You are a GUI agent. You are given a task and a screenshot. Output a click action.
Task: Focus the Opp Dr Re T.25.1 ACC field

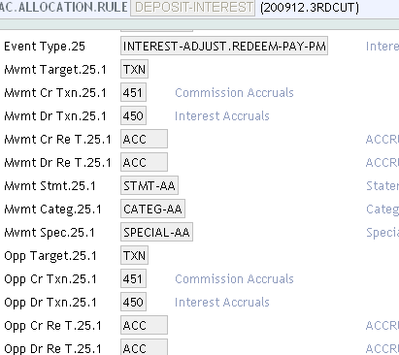pos(144,347)
